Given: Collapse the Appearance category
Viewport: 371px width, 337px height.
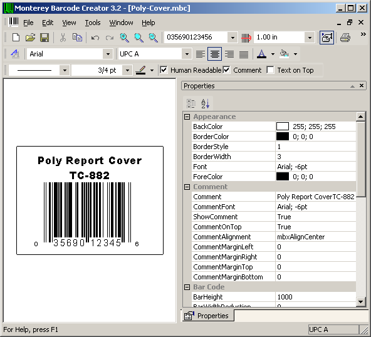Looking at the screenshot, I should pyautogui.click(x=187, y=117).
